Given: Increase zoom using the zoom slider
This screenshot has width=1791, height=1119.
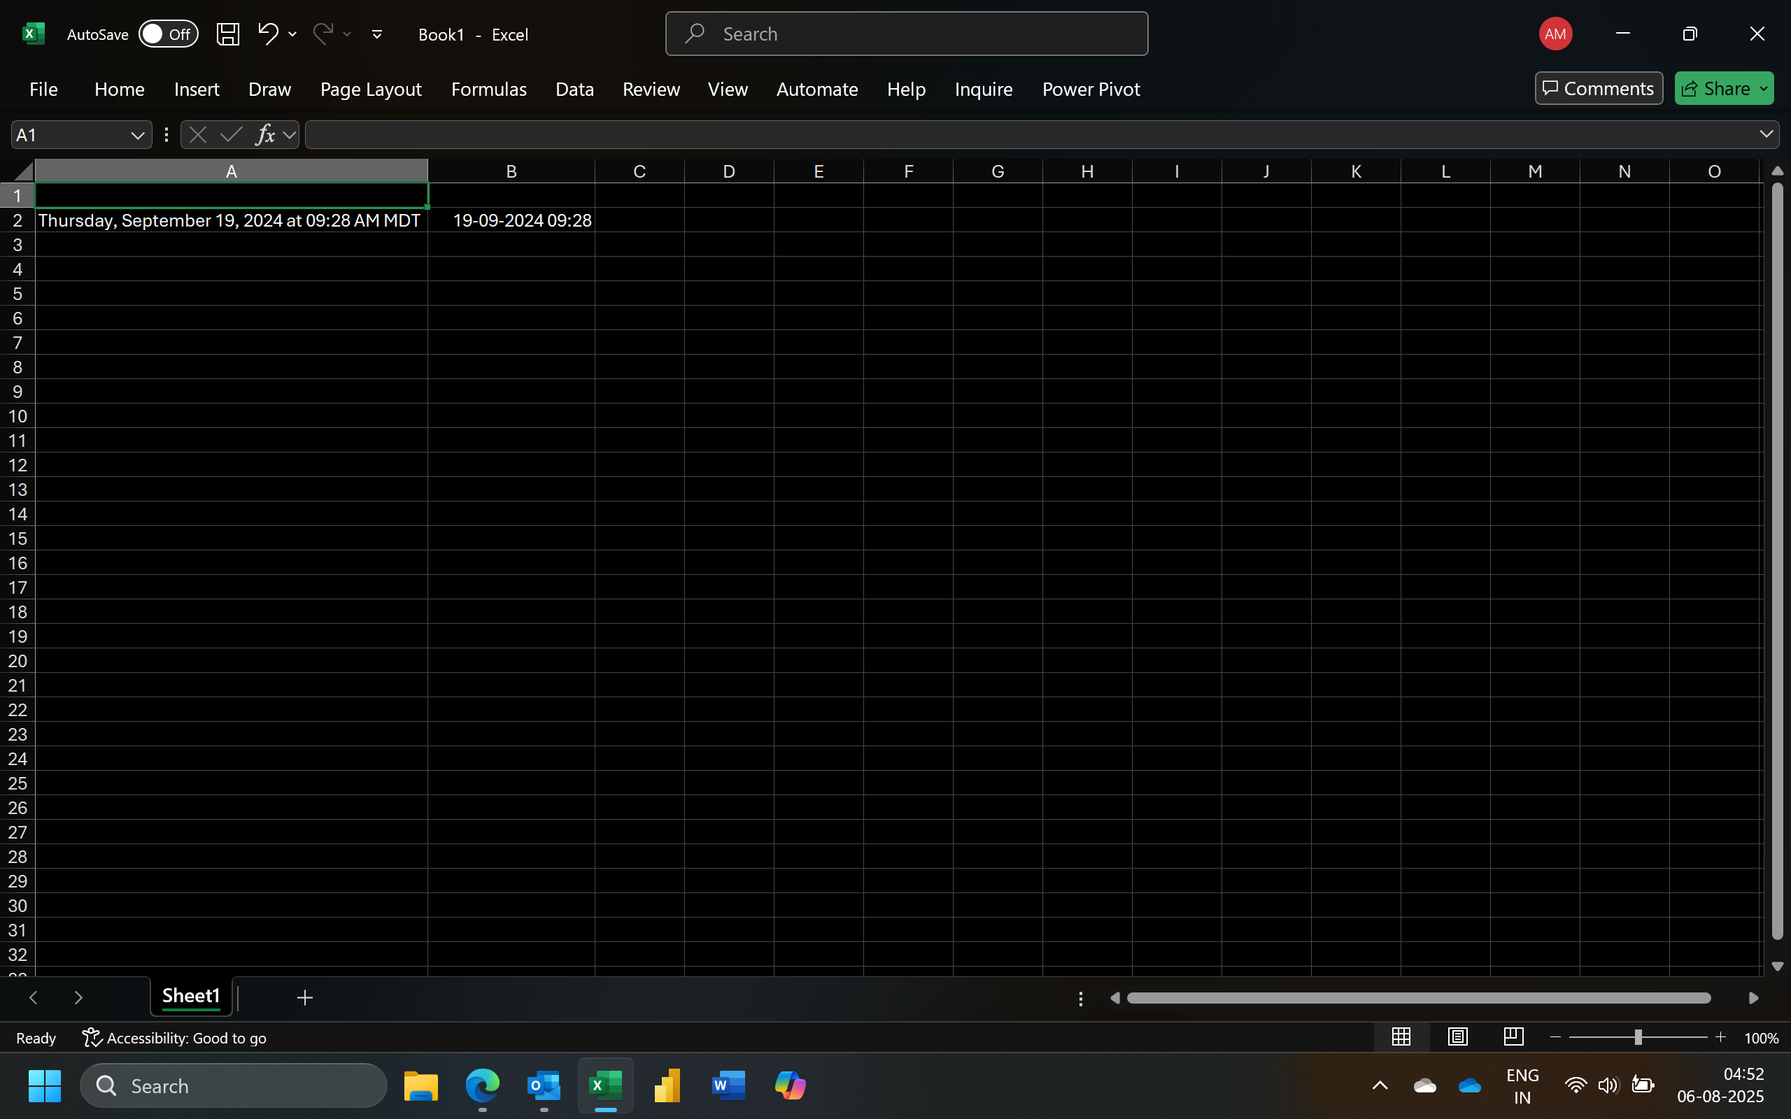Looking at the screenshot, I should pyautogui.click(x=1720, y=1037).
